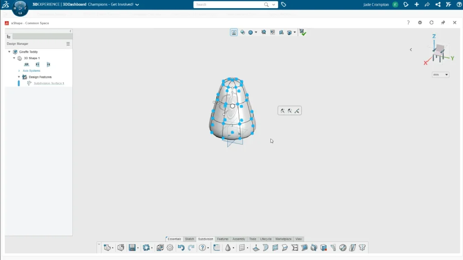The height and width of the screenshot is (260, 463).
Task: Click the Save icon in bottom toolbar
Action: click(132, 247)
